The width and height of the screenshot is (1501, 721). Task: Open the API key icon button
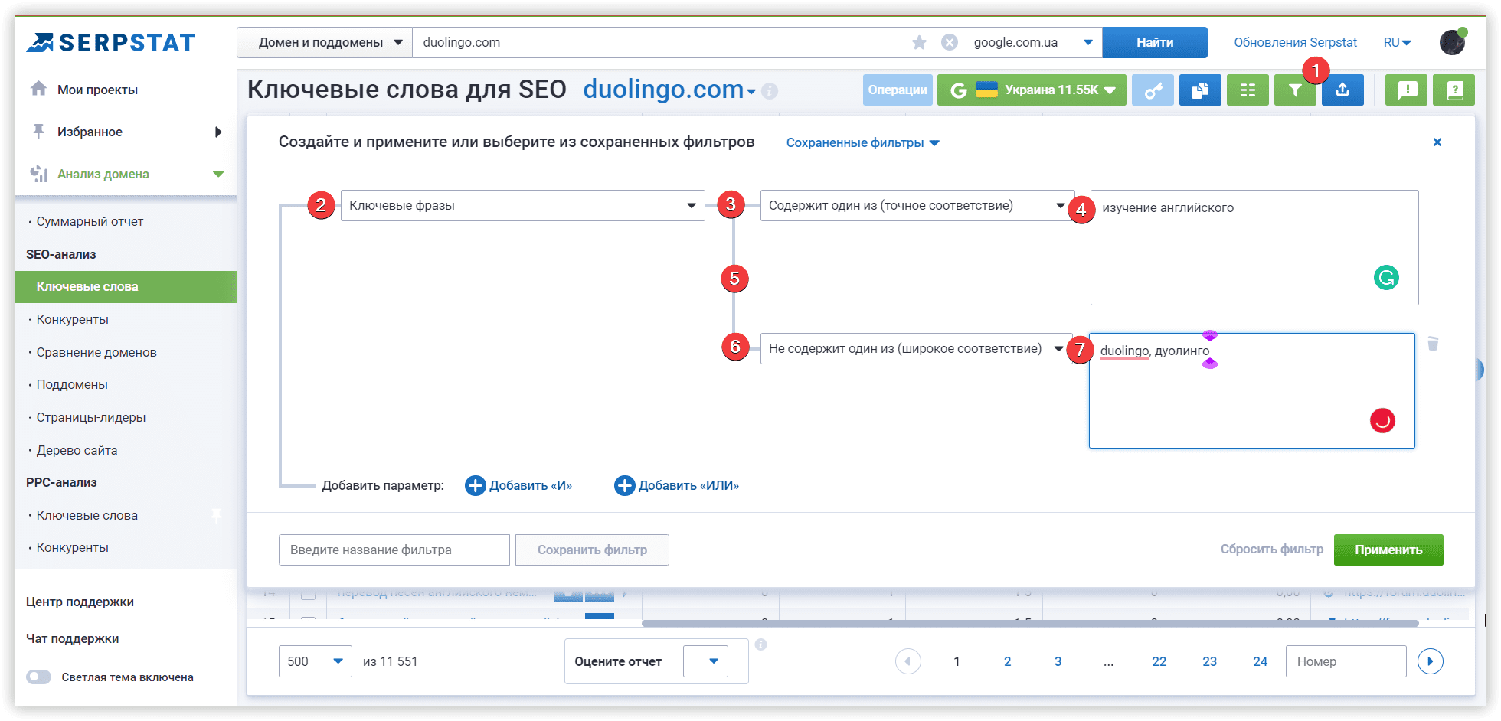tap(1153, 90)
